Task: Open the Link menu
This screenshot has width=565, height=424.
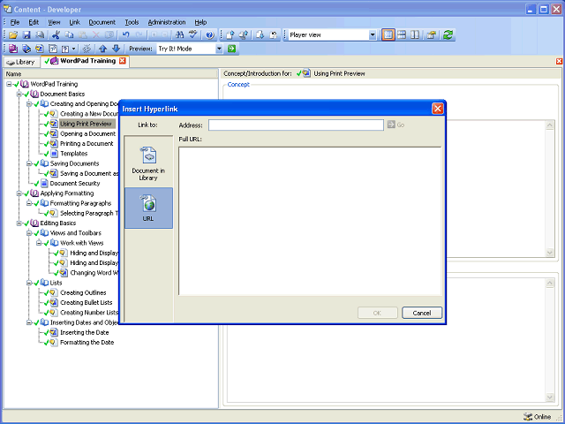Action: coord(74,22)
